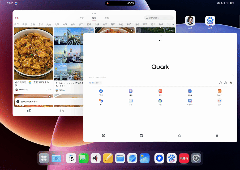Open the camera search icon in Quark's search bar
Screen dimensions: 240x170
[x=230, y=83]
